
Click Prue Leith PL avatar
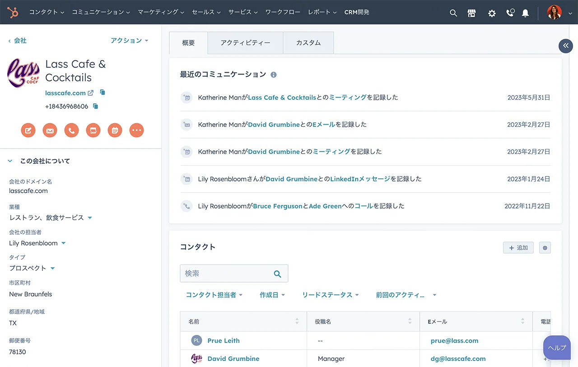(196, 341)
